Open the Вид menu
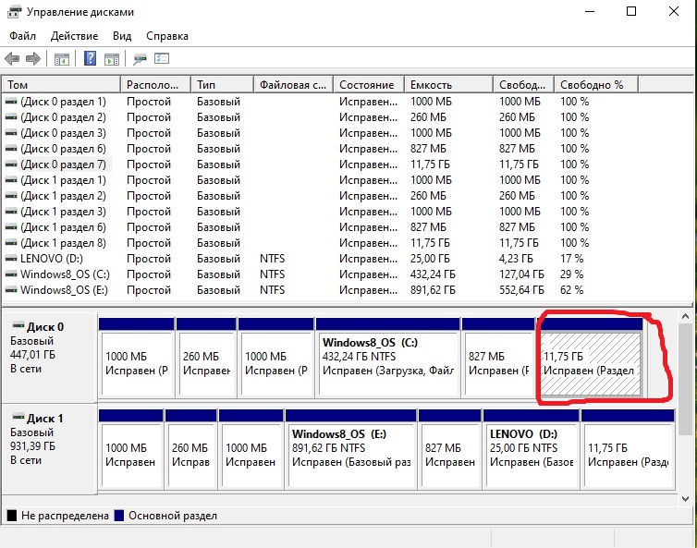The height and width of the screenshot is (548, 697). point(122,36)
